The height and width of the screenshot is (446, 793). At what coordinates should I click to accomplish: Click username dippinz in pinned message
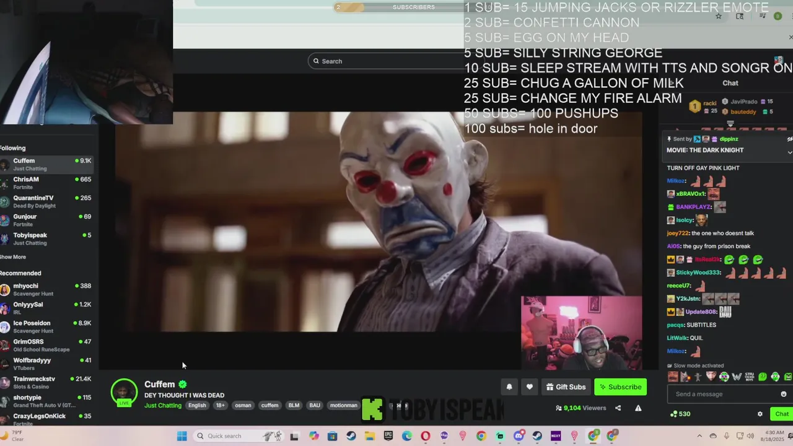(x=729, y=139)
